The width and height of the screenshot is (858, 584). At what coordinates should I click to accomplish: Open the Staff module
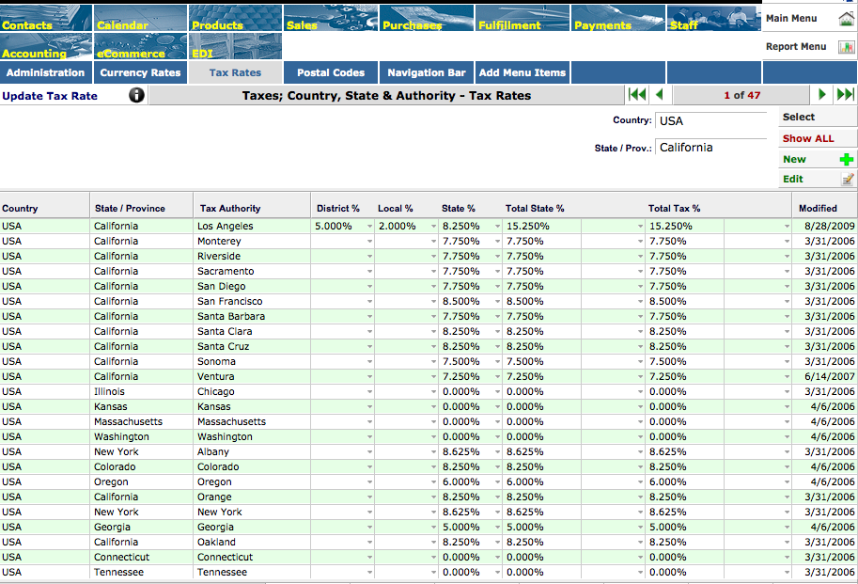(x=713, y=18)
